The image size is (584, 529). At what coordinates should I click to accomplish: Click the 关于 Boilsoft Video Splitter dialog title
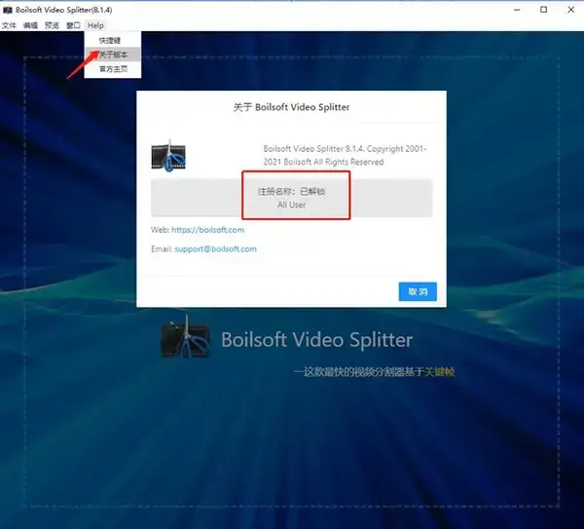tap(291, 107)
